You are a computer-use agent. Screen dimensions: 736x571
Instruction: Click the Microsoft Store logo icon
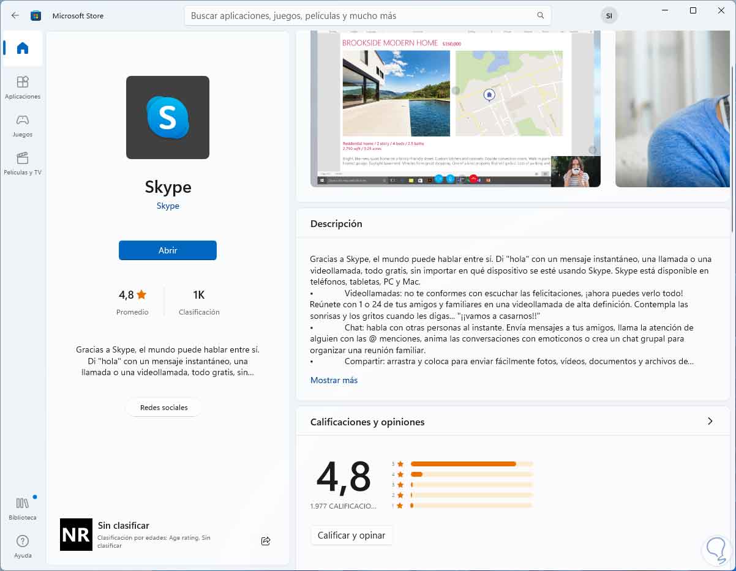[36, 15]
